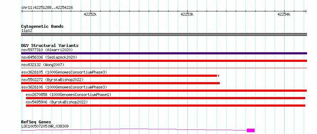Click the 42254k ruler tick label
317x134 pixels.
[x=284, y=14]
